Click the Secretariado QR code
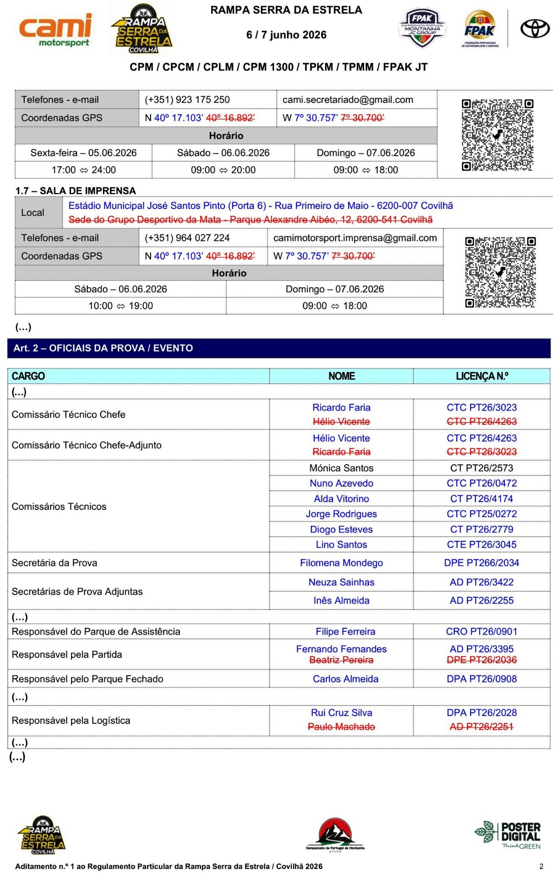Screen dimensions: 553x874 [497, 135]
